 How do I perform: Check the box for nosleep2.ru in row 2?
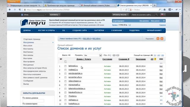pos(65,70)
